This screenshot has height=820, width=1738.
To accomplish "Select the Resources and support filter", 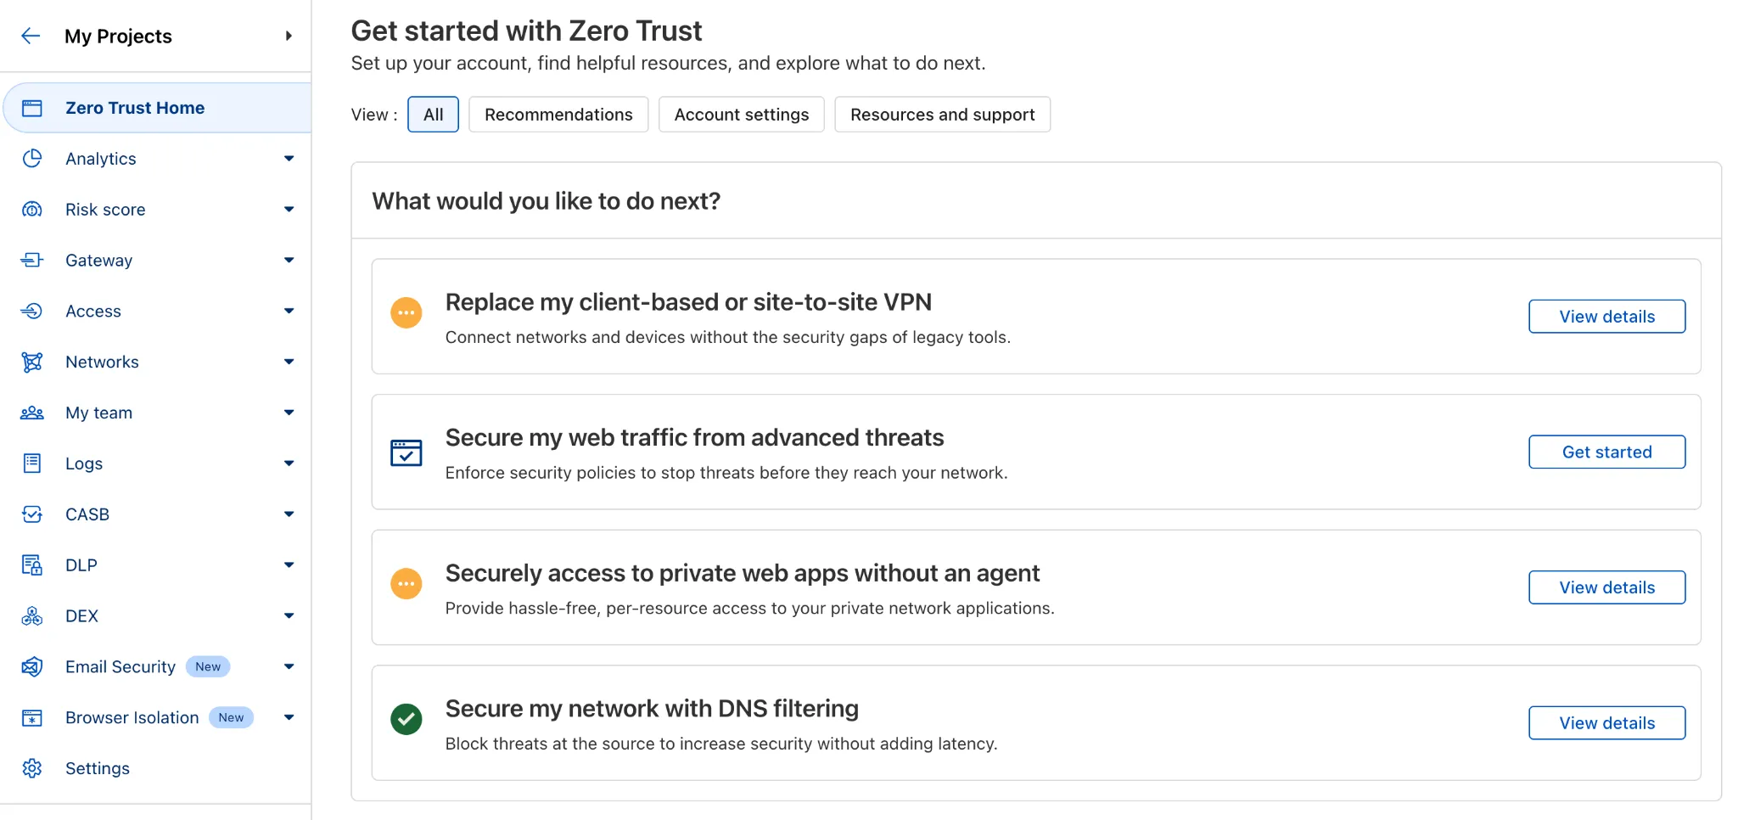I will click(x=942, y=114).
